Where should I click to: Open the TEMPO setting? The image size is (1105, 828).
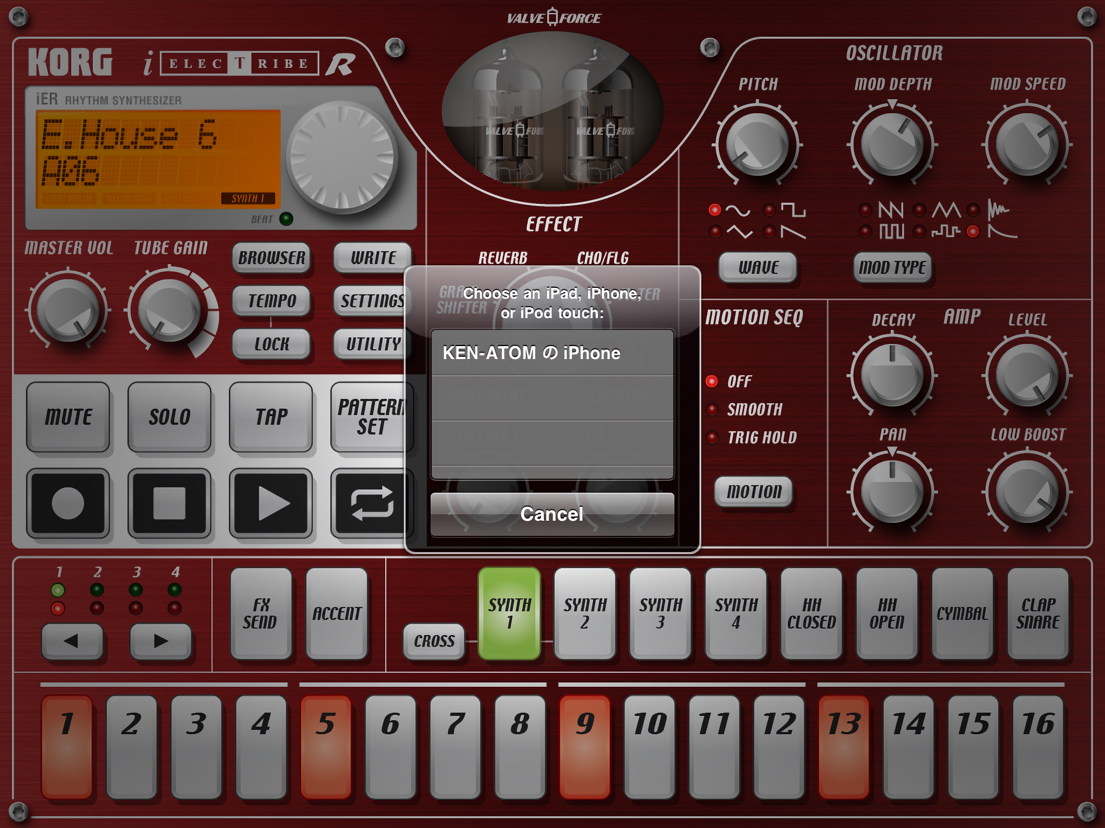pyautogui.click(x=271, y=300)
